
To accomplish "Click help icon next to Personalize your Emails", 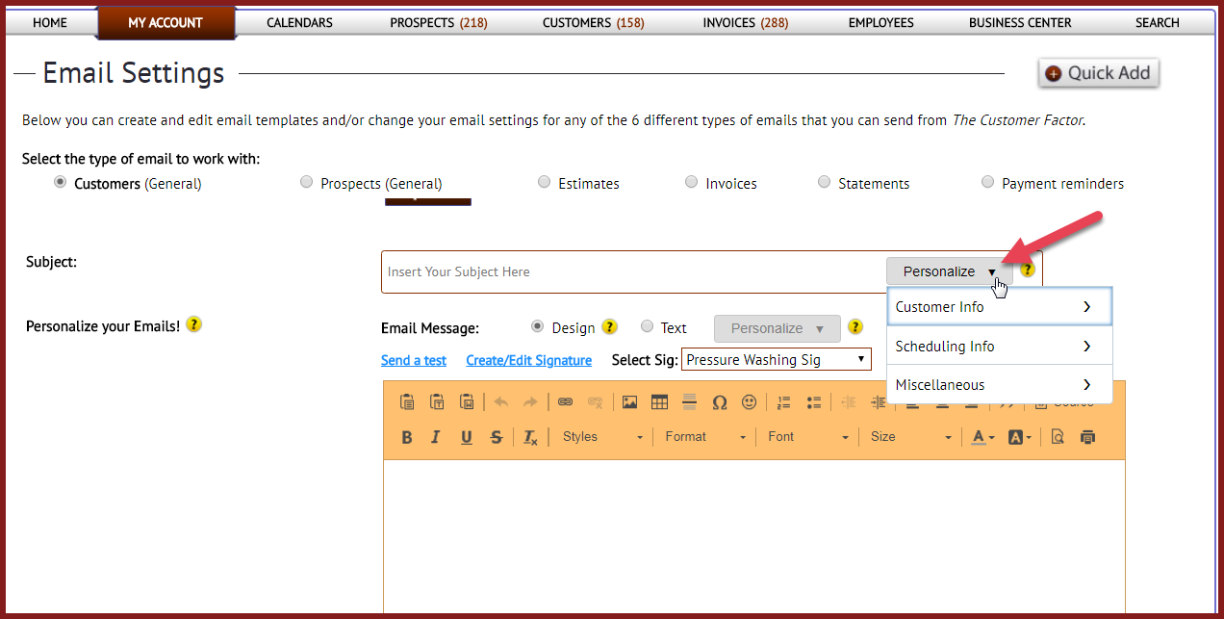I will pos(193,324).
